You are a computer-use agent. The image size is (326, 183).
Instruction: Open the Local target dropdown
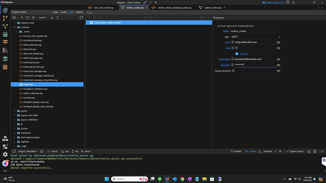tap(43, 17)
